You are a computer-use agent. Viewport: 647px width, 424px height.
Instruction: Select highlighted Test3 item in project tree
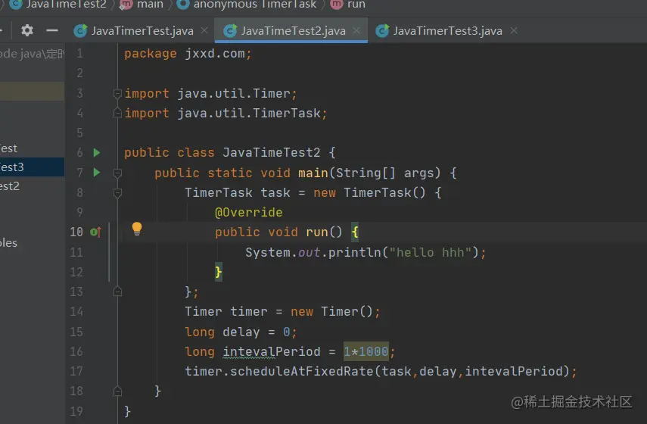coord(33,167)
